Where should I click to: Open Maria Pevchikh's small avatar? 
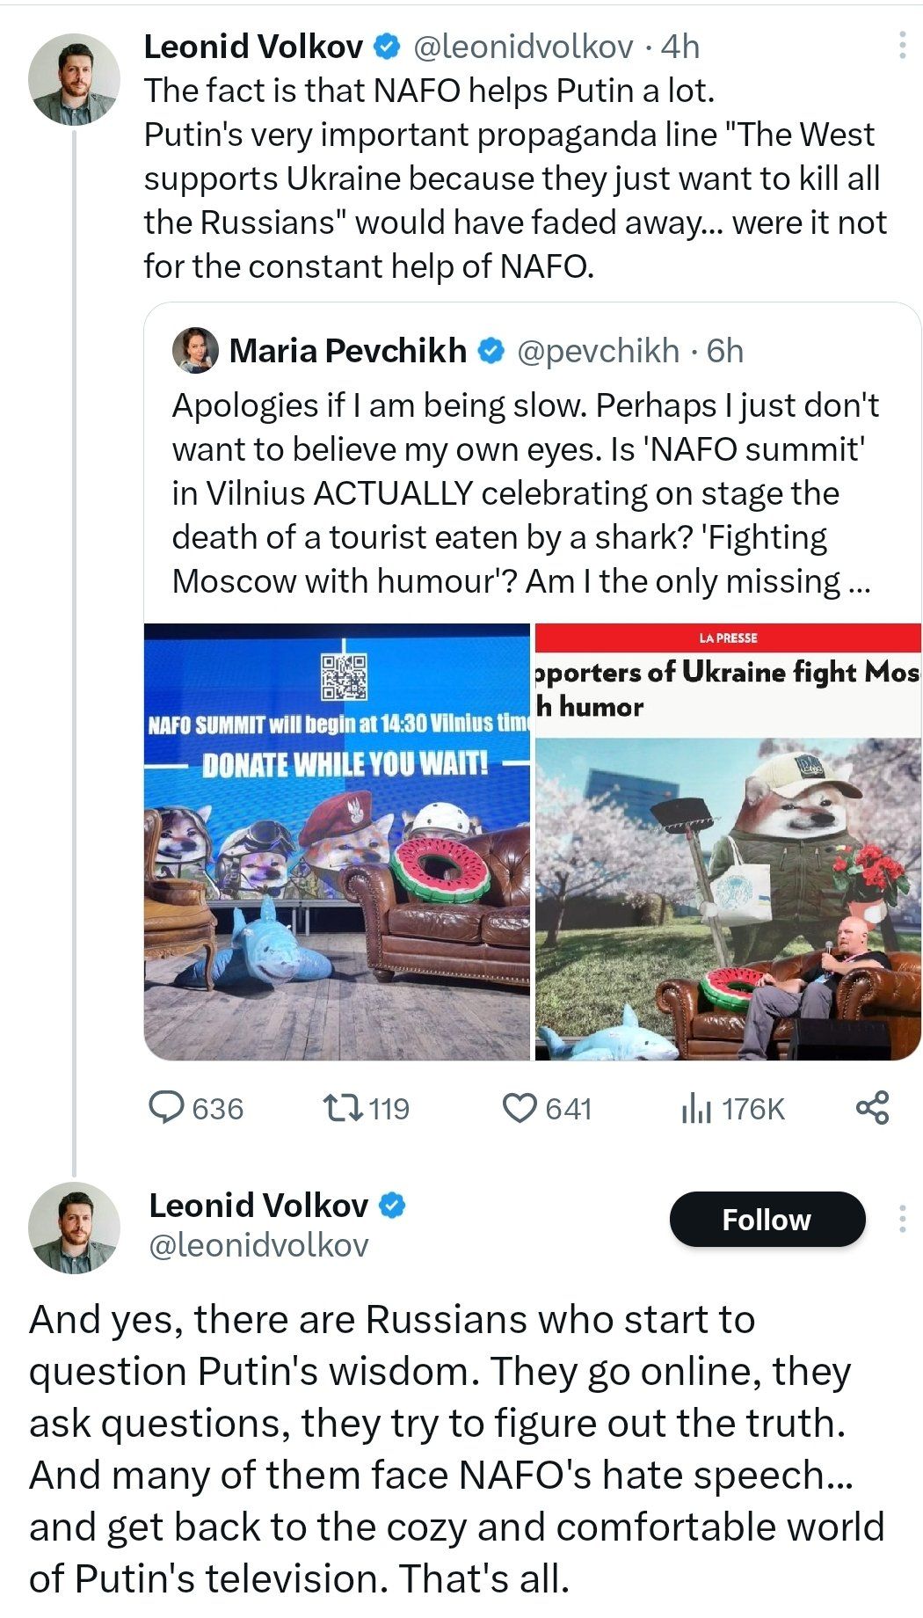point(195,350)
